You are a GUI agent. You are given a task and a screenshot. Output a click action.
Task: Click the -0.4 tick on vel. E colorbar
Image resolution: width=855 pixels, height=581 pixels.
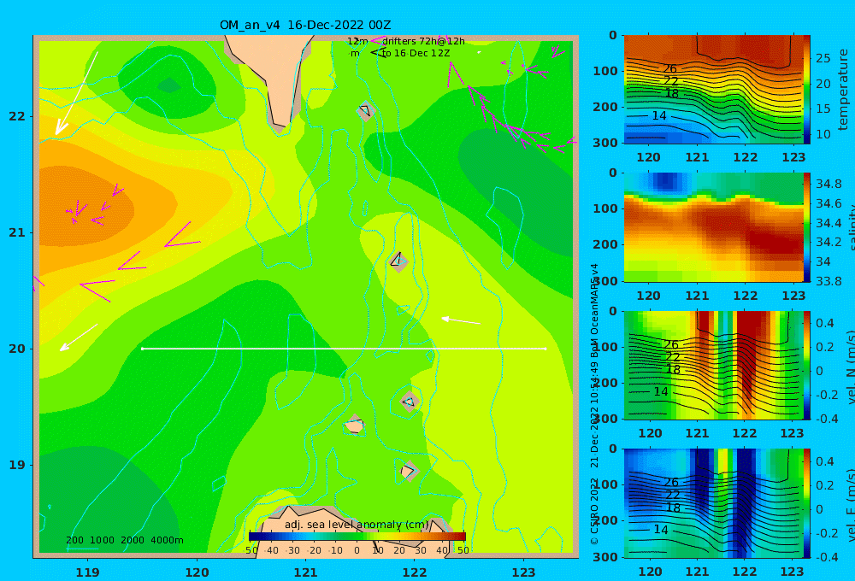tap(827, 557)
